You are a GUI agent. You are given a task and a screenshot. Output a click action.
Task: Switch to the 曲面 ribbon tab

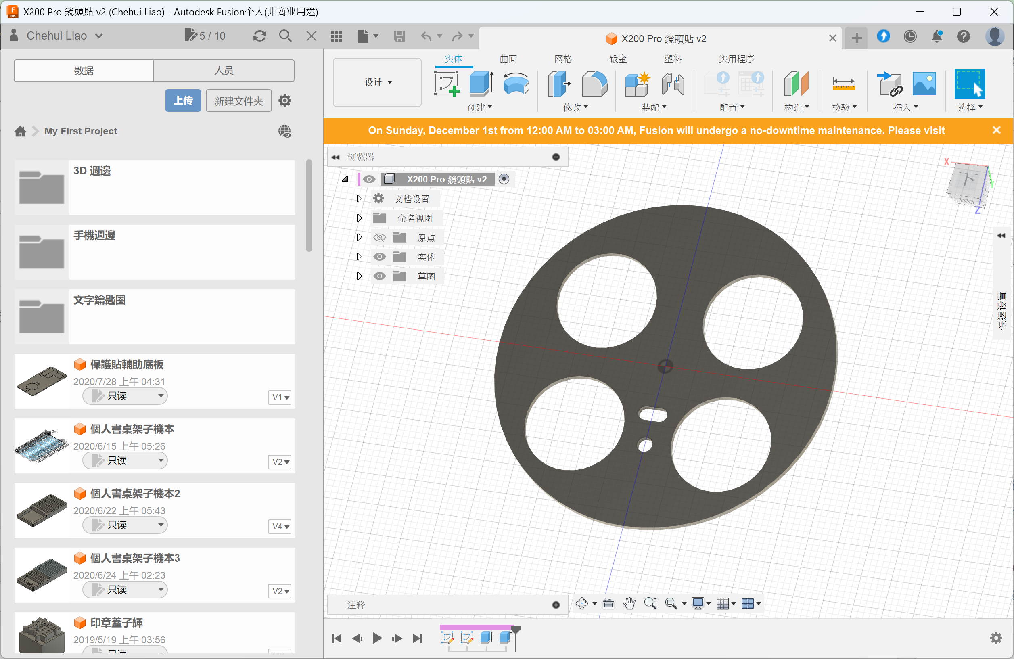click(x=508, y=59)
